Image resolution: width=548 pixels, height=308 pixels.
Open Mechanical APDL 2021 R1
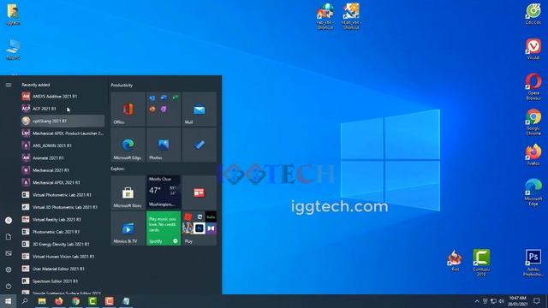63,182
